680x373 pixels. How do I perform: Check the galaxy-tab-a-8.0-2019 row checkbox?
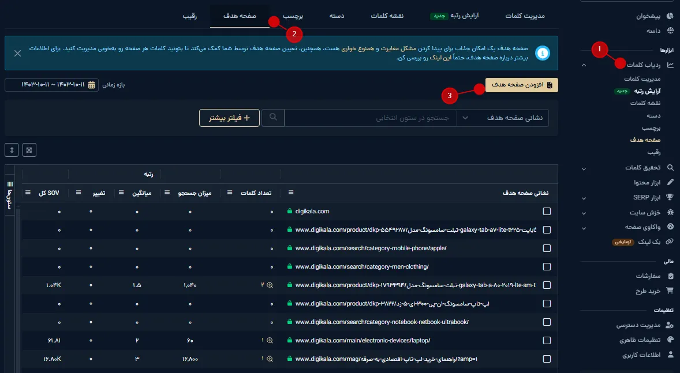click(x=547, y=285)
